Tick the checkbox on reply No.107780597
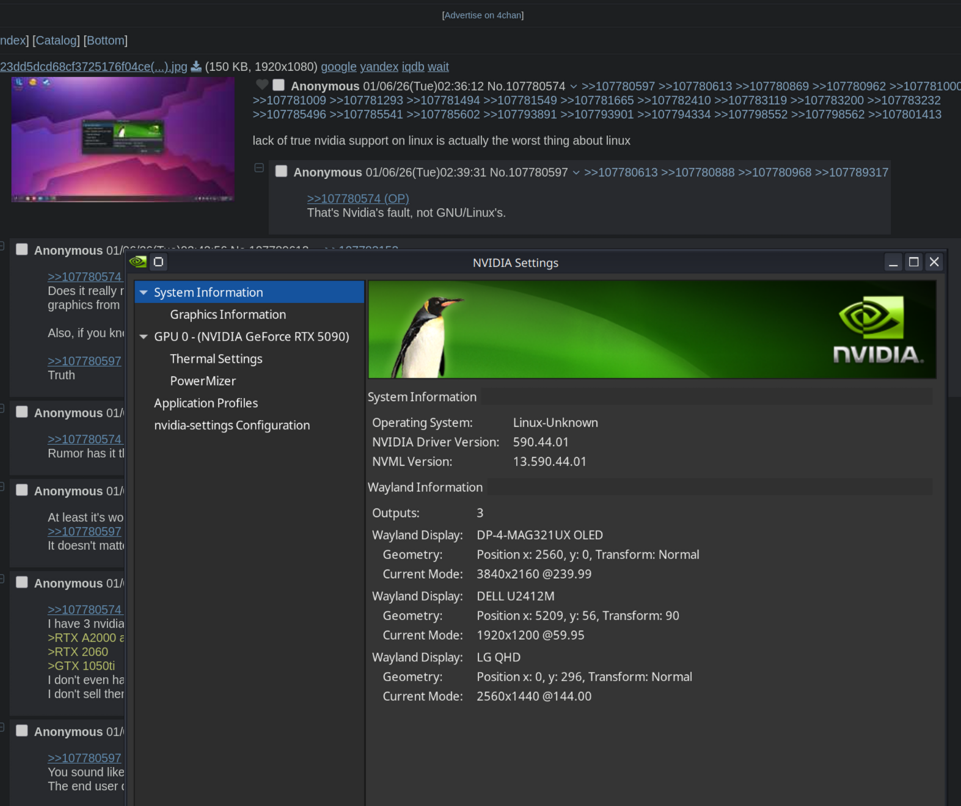 [x=281, y=171]
